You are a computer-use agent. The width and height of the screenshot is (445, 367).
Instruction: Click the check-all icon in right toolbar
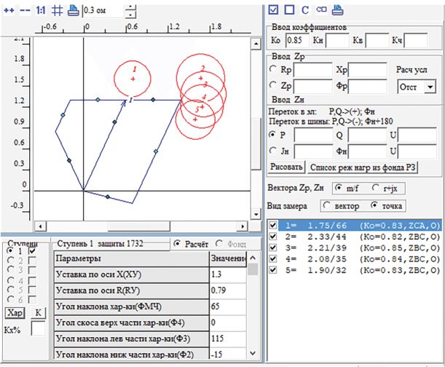273,9
